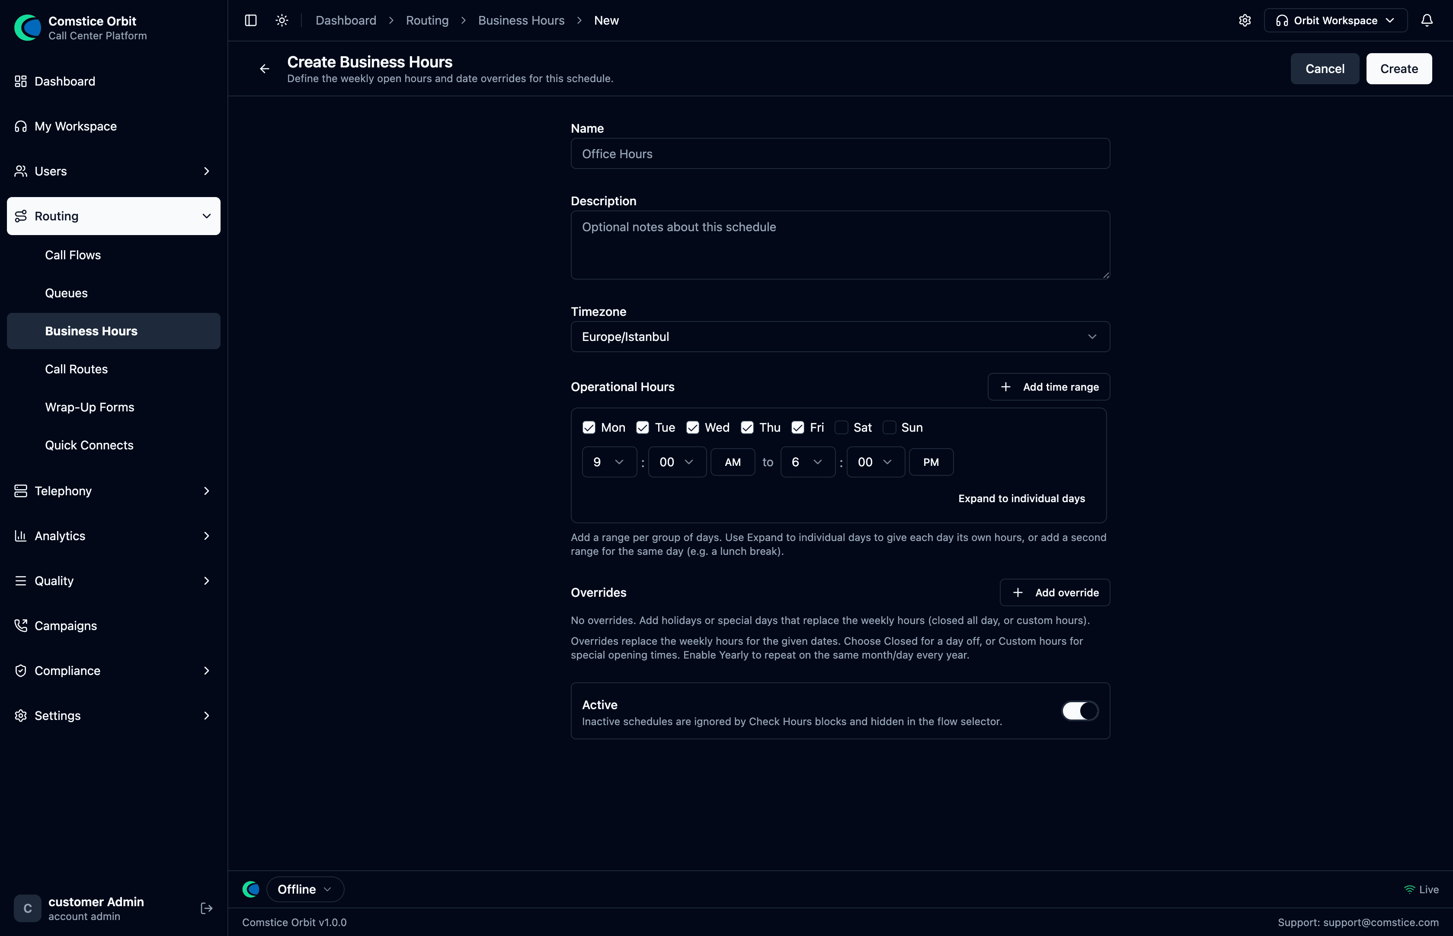Image resolution: width=1453 pixels, height=936 pixels.
Task: Click the Quality list icon
Action: click(x=21, y=580)
